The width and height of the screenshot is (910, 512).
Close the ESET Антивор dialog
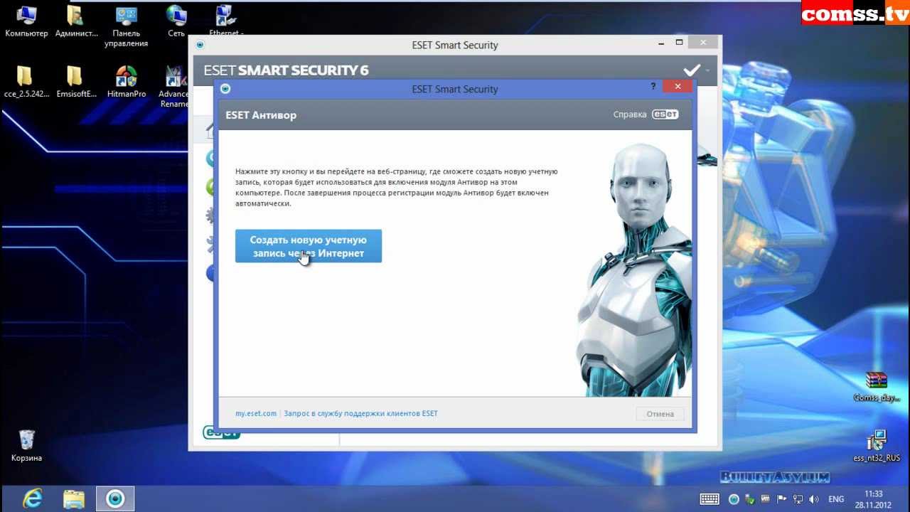[x=678, y=86]
